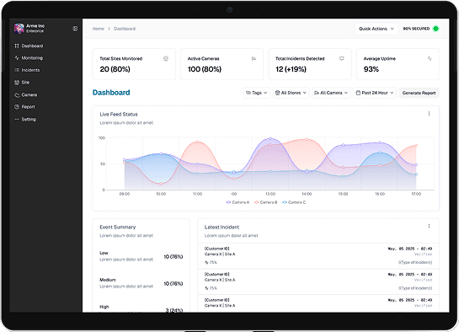Screen dimensions: 459x332
Task: Toggle Camera B series in chart legend
Action: pyautogui.click(x=265, y=202)
